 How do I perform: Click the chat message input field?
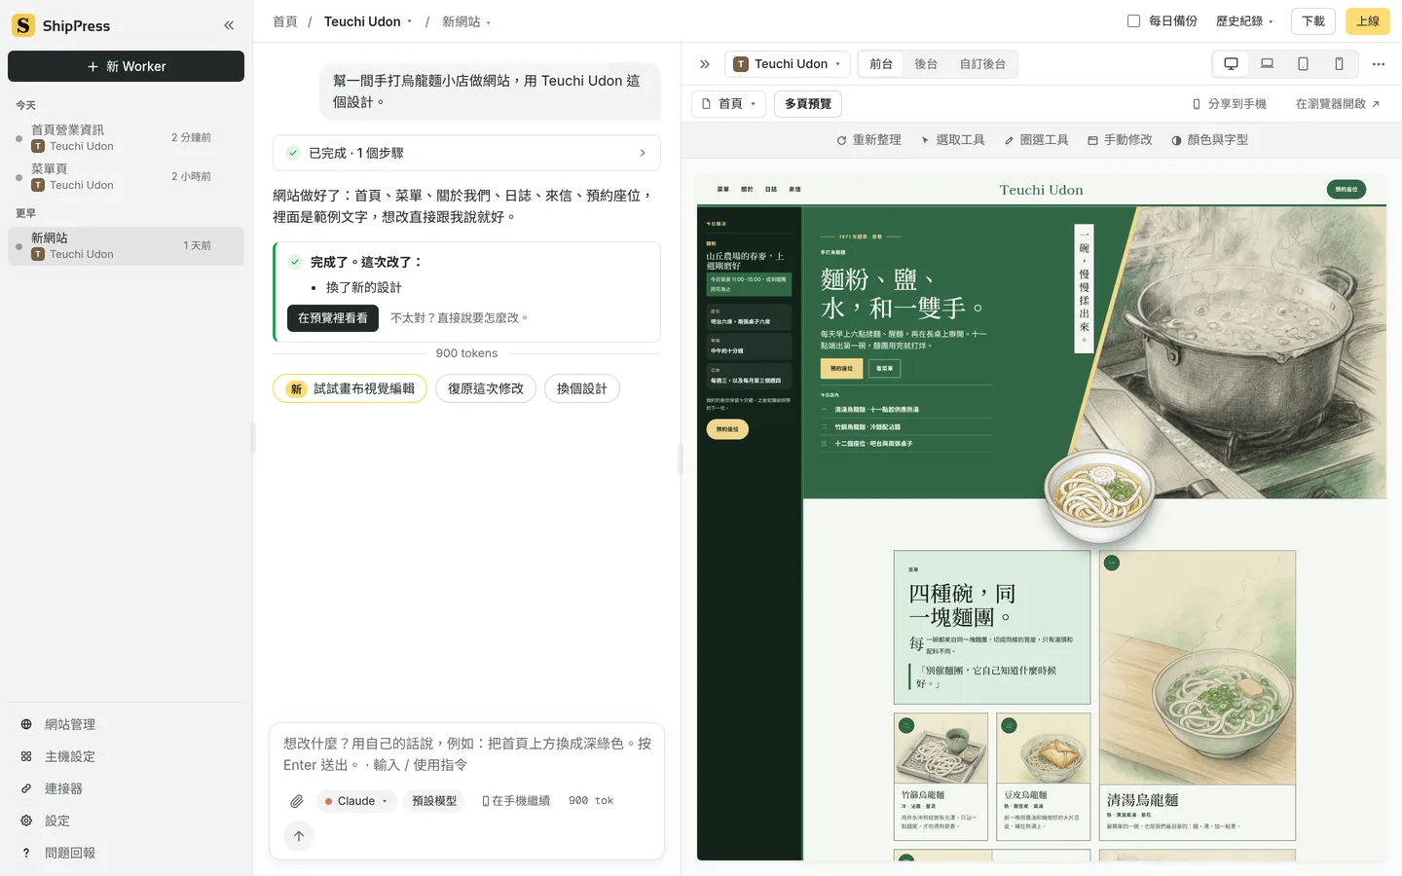tap(467, 754)
